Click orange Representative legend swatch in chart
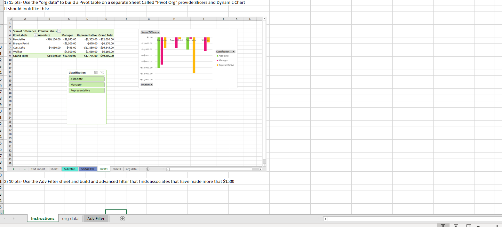Image resolution: width=502 pixels, height=227 pixels. 218,65
